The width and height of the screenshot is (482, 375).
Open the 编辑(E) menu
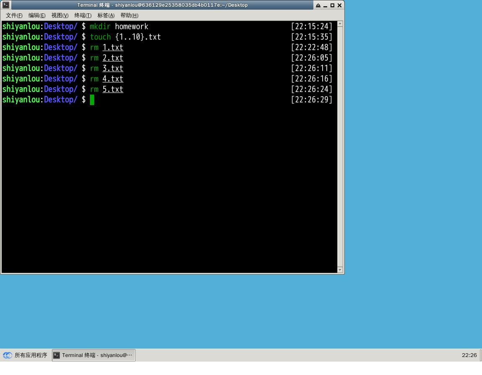[37, 15]
